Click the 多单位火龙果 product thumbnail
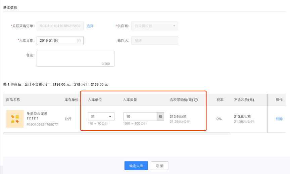The image size is (290, 174). [15, 119]
